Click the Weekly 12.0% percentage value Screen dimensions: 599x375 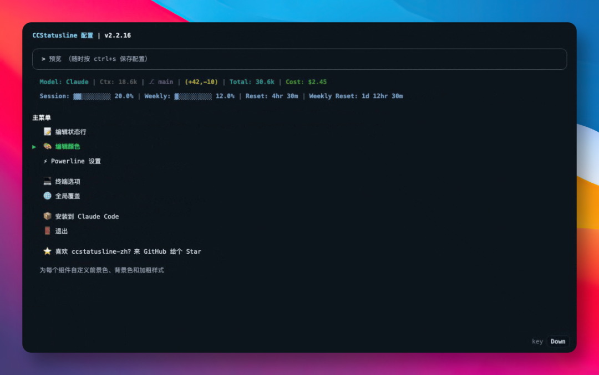(225, 96)
